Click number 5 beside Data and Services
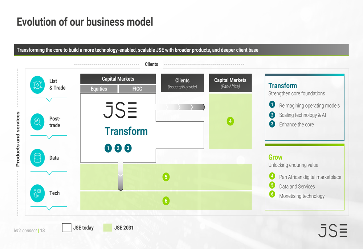Viewport: 363px width, 249px height. (272, 185)
